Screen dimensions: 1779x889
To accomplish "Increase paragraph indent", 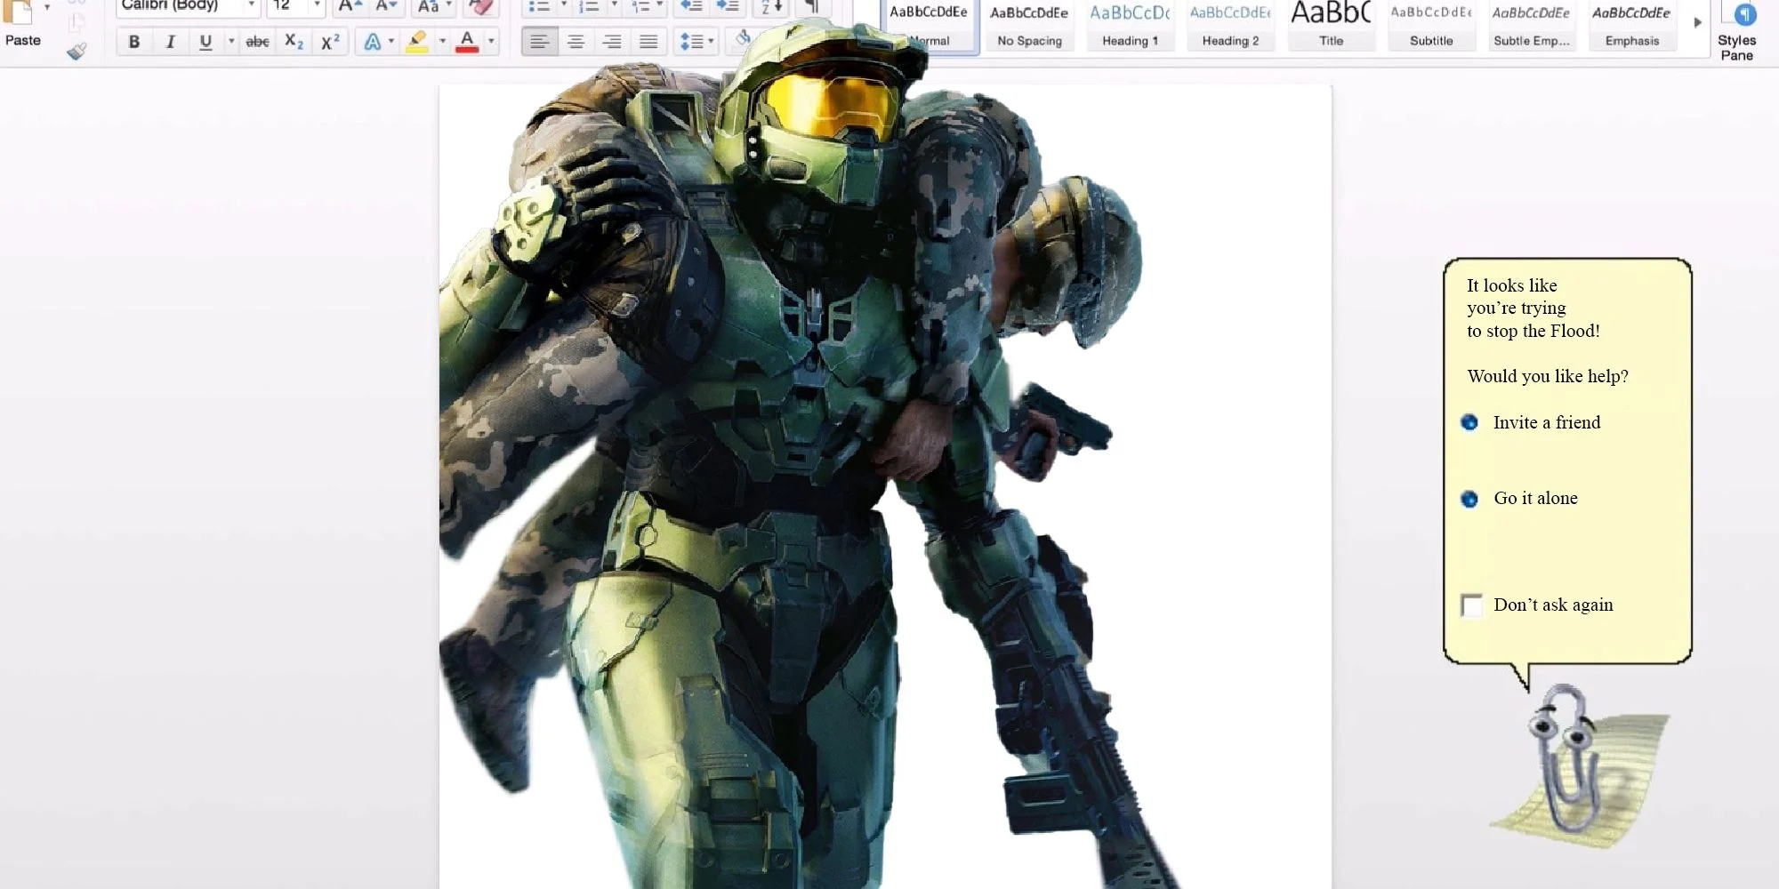I will click(x=728, y=6).
